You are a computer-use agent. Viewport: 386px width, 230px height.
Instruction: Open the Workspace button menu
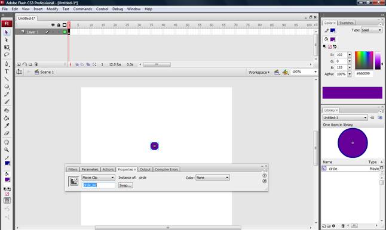259,72
